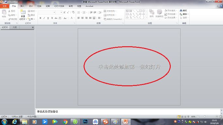Open the File tab
This screenshot has height=125, width=223.
5,6
